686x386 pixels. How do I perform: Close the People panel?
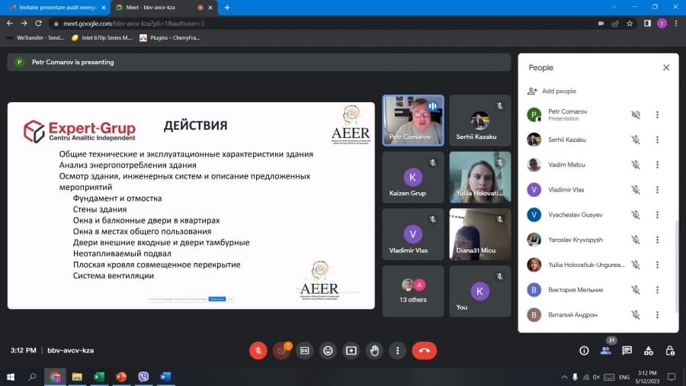[x=666, y=67]
